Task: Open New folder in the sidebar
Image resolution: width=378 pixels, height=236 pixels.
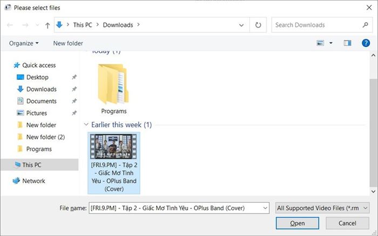Action: pyautogui.click(x=41, y=125)
